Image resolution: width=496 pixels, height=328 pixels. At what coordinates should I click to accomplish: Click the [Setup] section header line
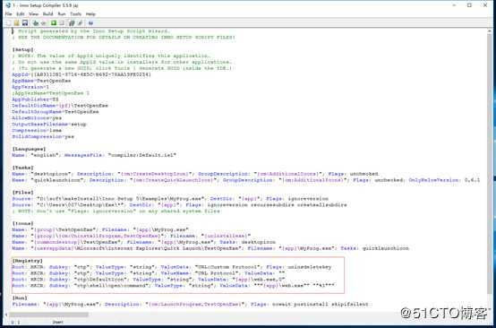point(22,49)
